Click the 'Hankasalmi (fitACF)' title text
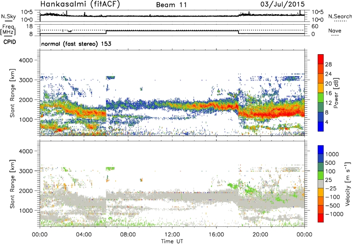Viewport: 352px width, 244px height. [80, 4]
